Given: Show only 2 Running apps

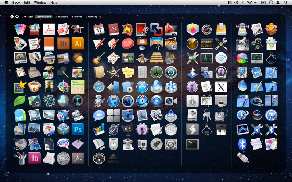Looking at the screenshot, I should click(92, 17).
